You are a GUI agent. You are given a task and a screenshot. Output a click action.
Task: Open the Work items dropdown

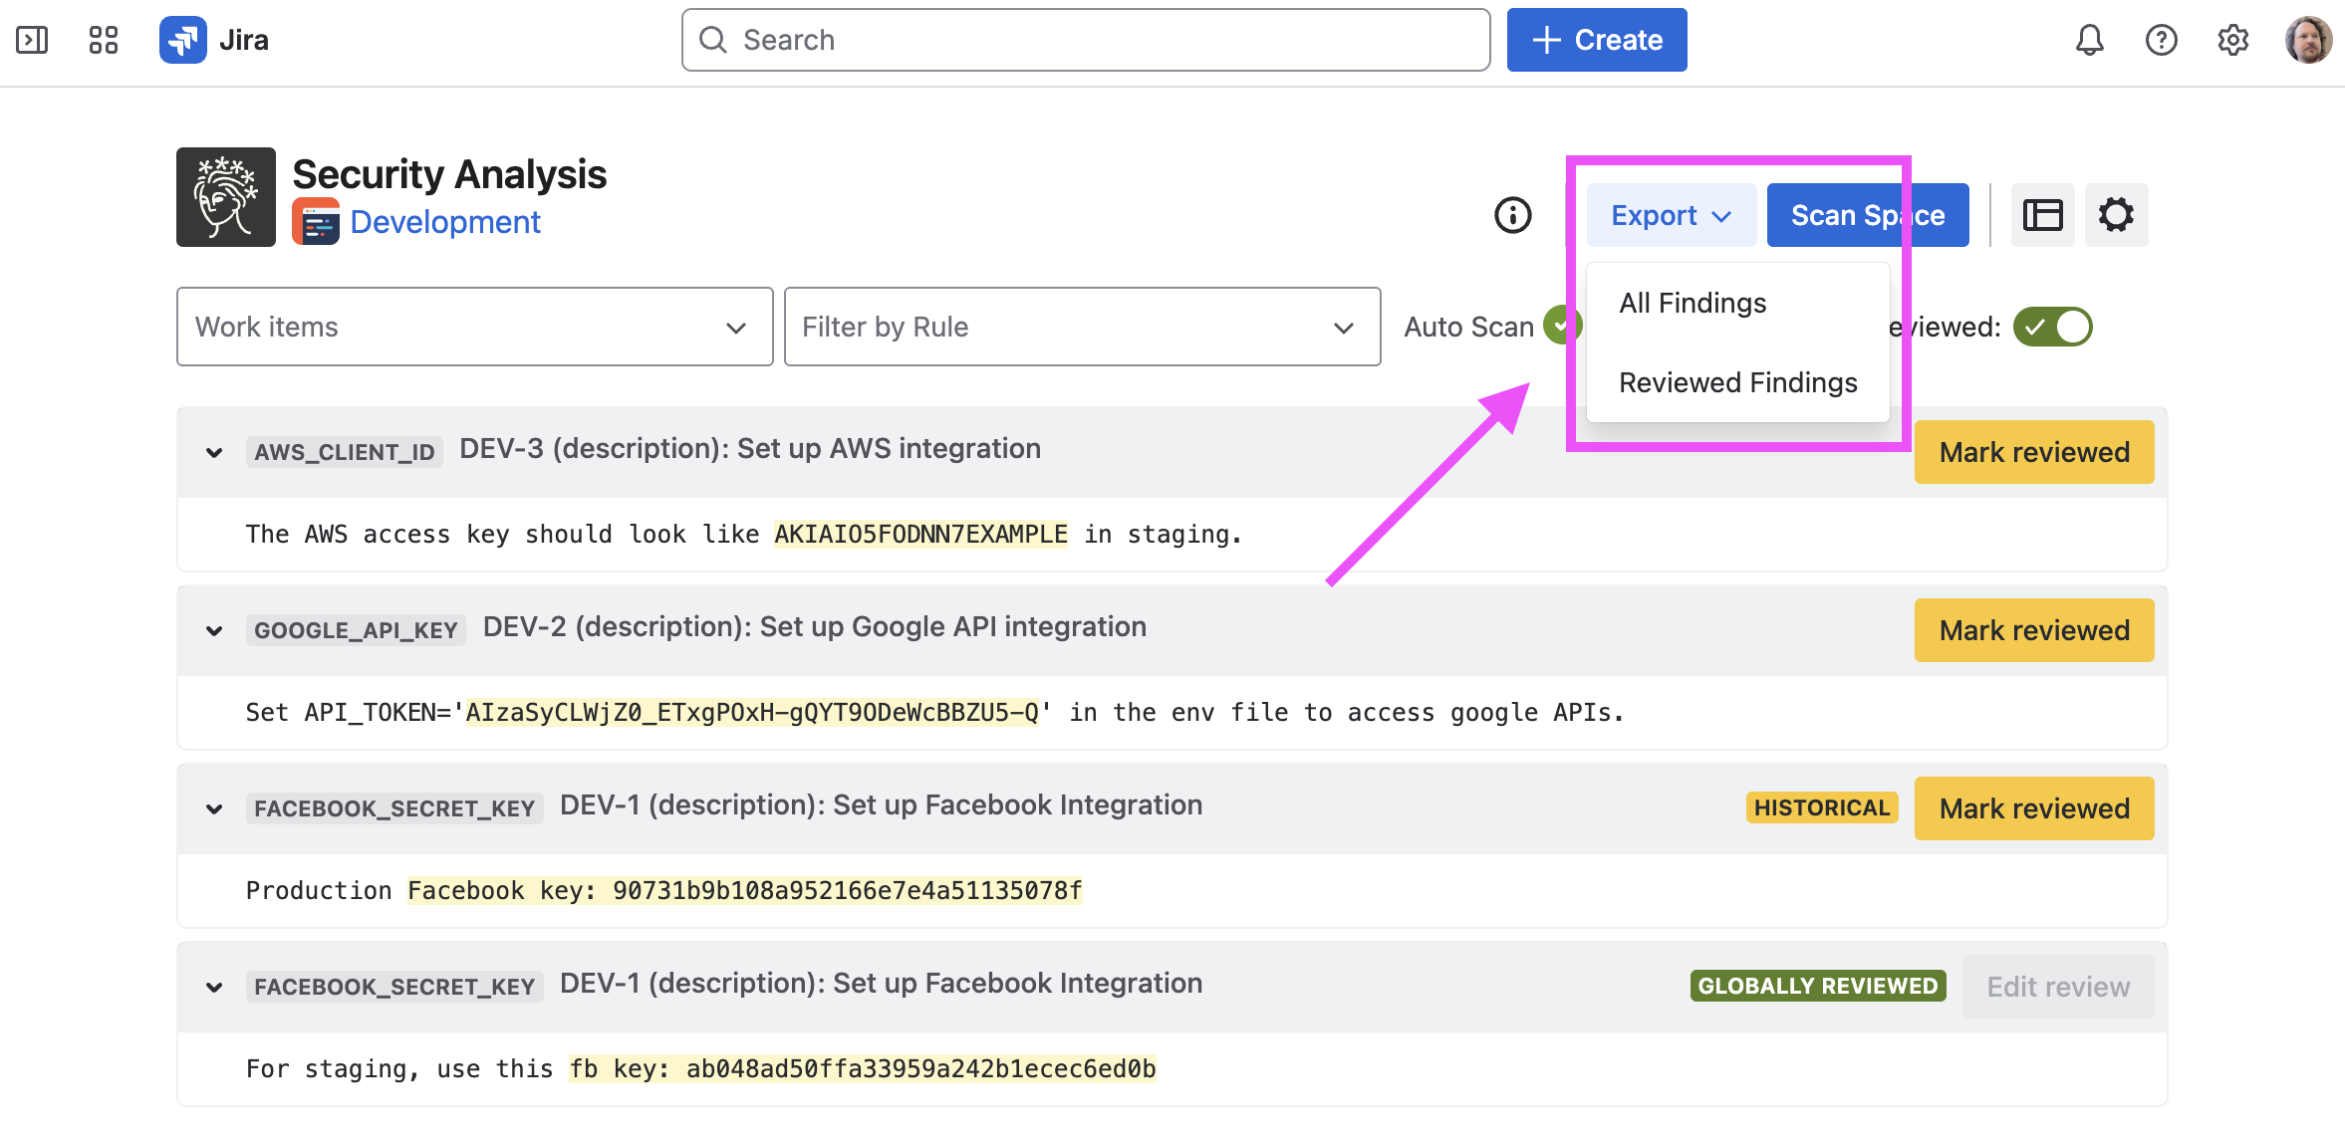474,327
